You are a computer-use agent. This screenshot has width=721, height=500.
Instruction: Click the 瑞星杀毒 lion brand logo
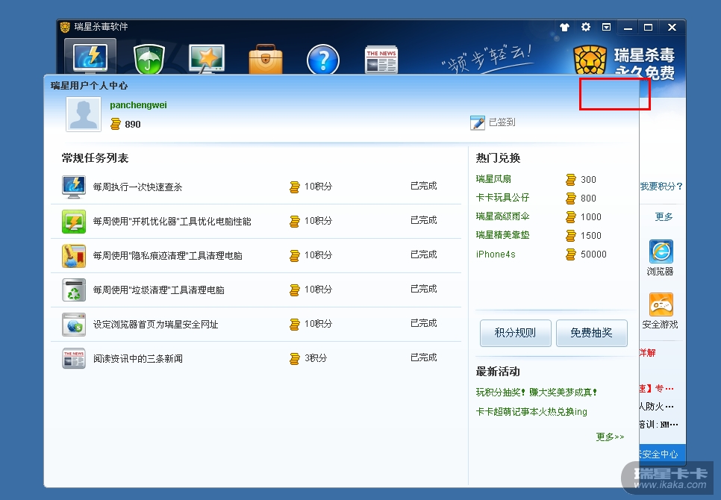(x=590, y=60)
